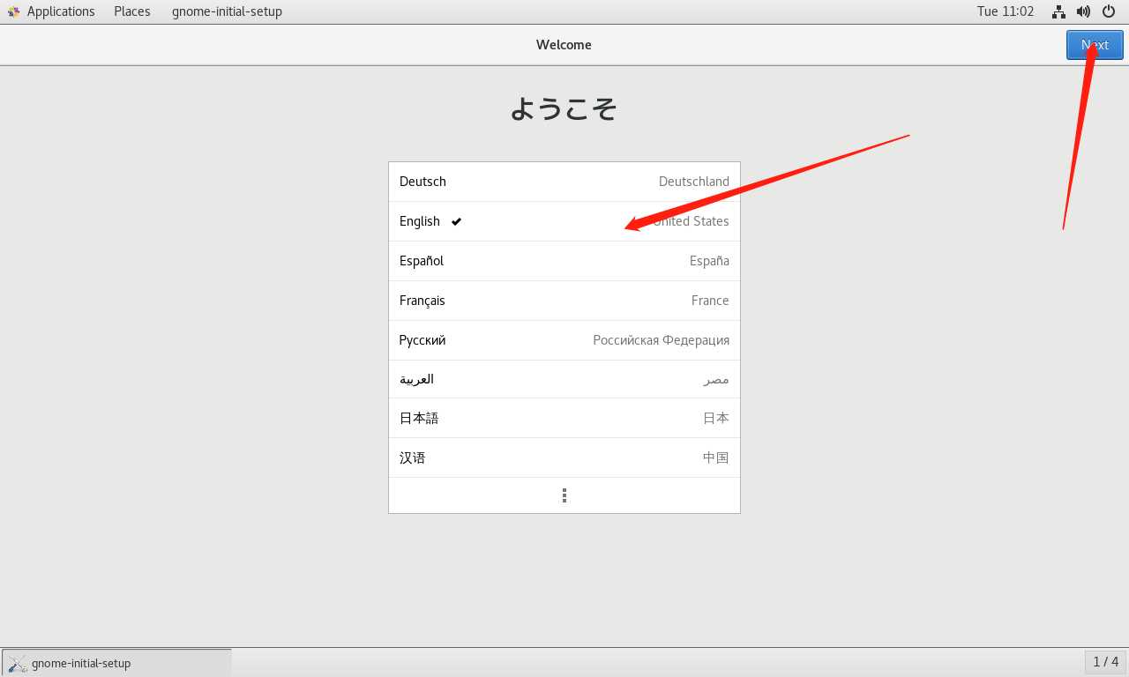Click the Next button
The height and width of the screenshot is (677, 1129).
pos(1095,45)
